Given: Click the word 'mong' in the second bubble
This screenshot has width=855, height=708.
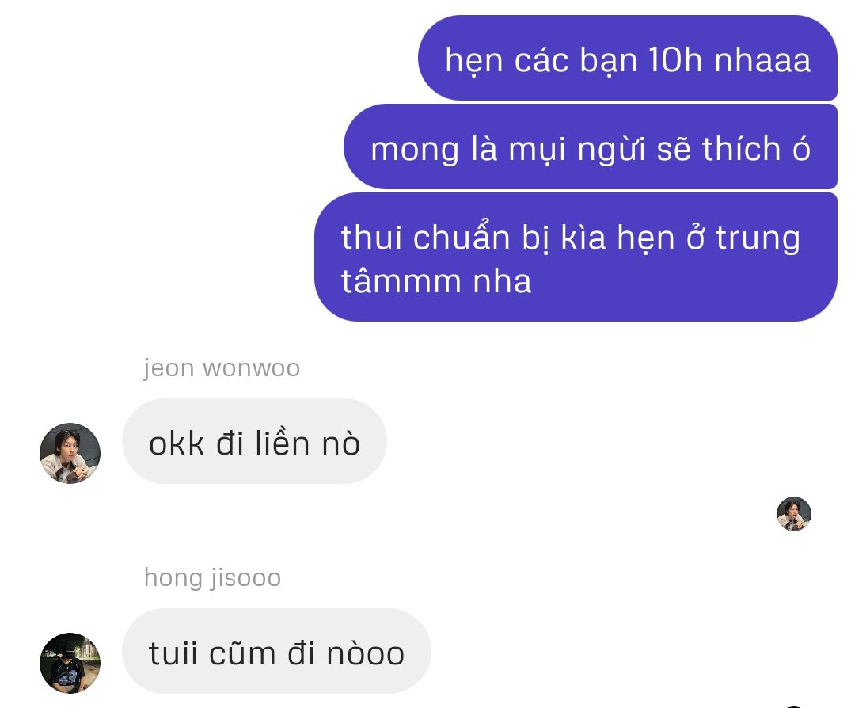Looking at the screenshot, I should coord(415,151).
